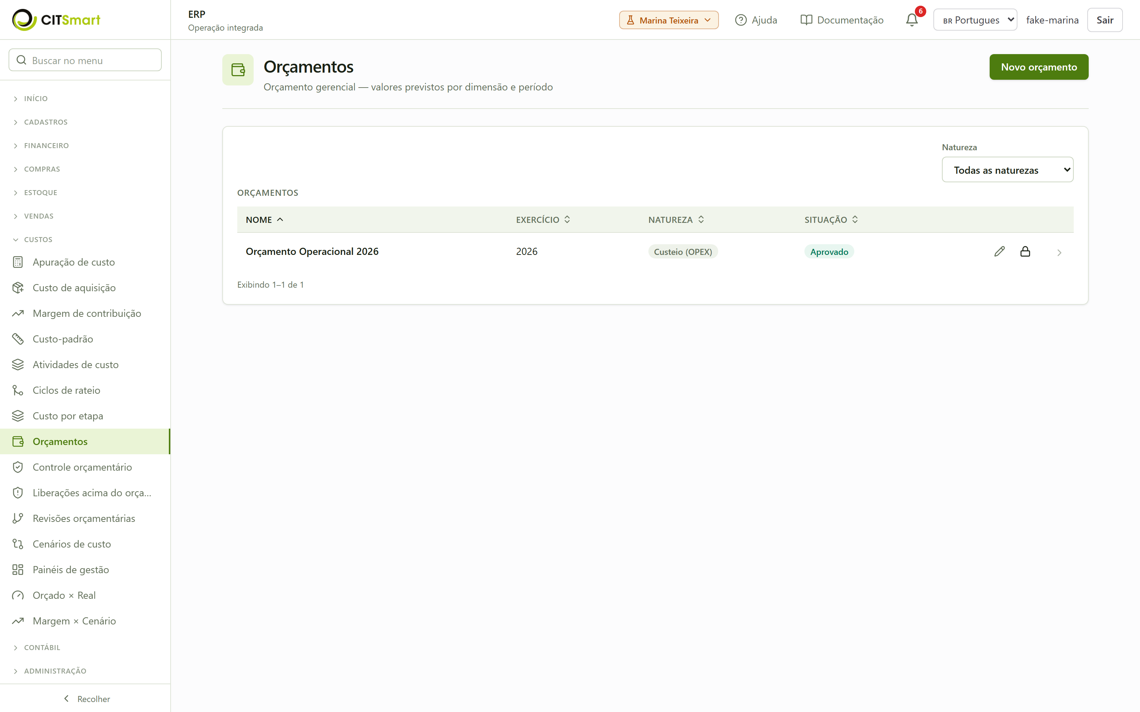The image size is (1140, 712).
Task: Expand the ESTOQUE menu section
Action: pyautogui.click(x=85, y=193)
